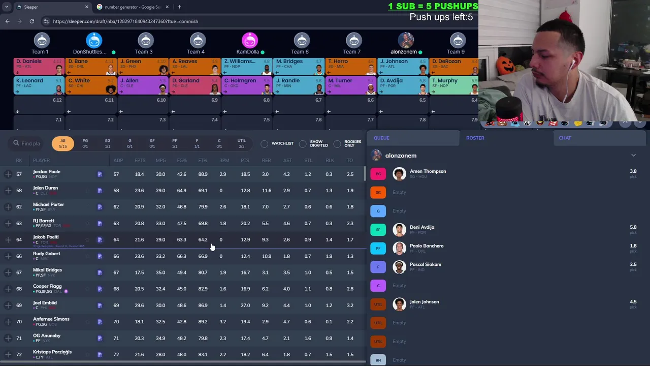Sort the players by the FG% column

pos(182,160)
